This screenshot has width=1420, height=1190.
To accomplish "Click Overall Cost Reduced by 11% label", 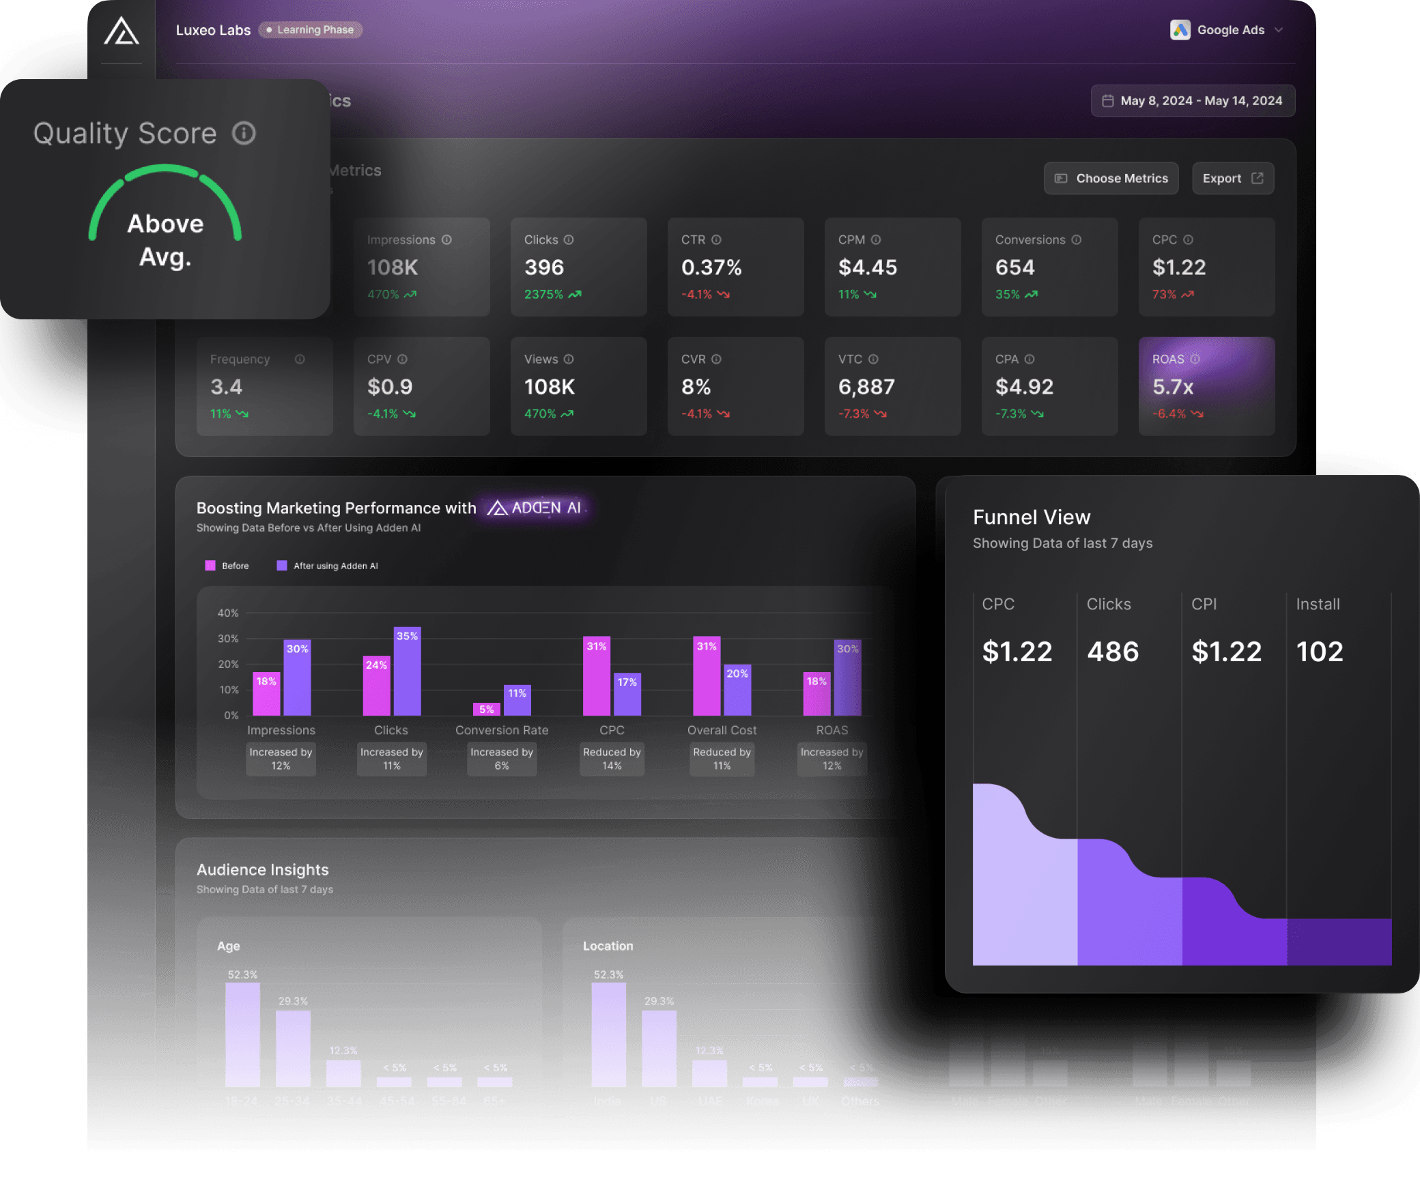I will point(722,759).
